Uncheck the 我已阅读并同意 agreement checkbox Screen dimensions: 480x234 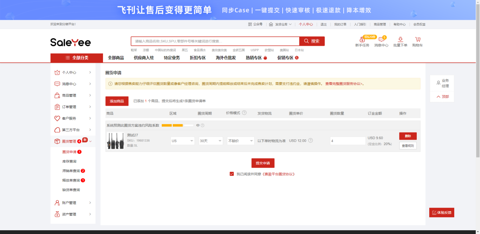coord(231,174)
